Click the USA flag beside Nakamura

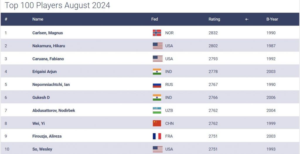[158, 46]
